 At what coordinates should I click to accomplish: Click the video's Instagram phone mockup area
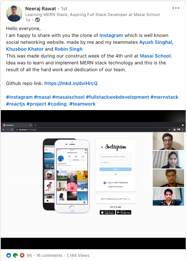(x=66, y=176)
